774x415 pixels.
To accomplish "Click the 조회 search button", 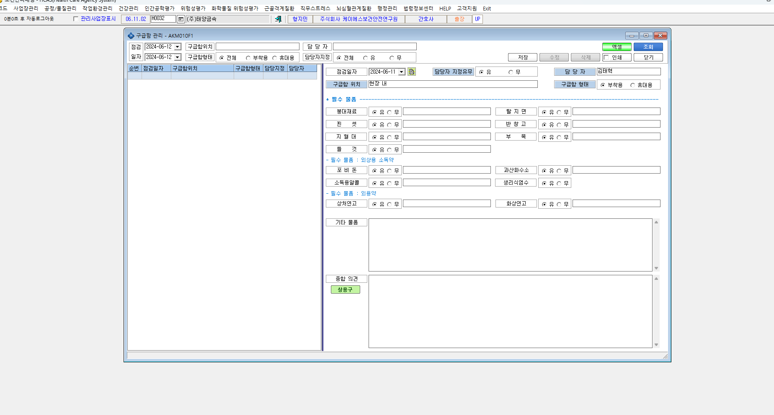I will [648, 47].
